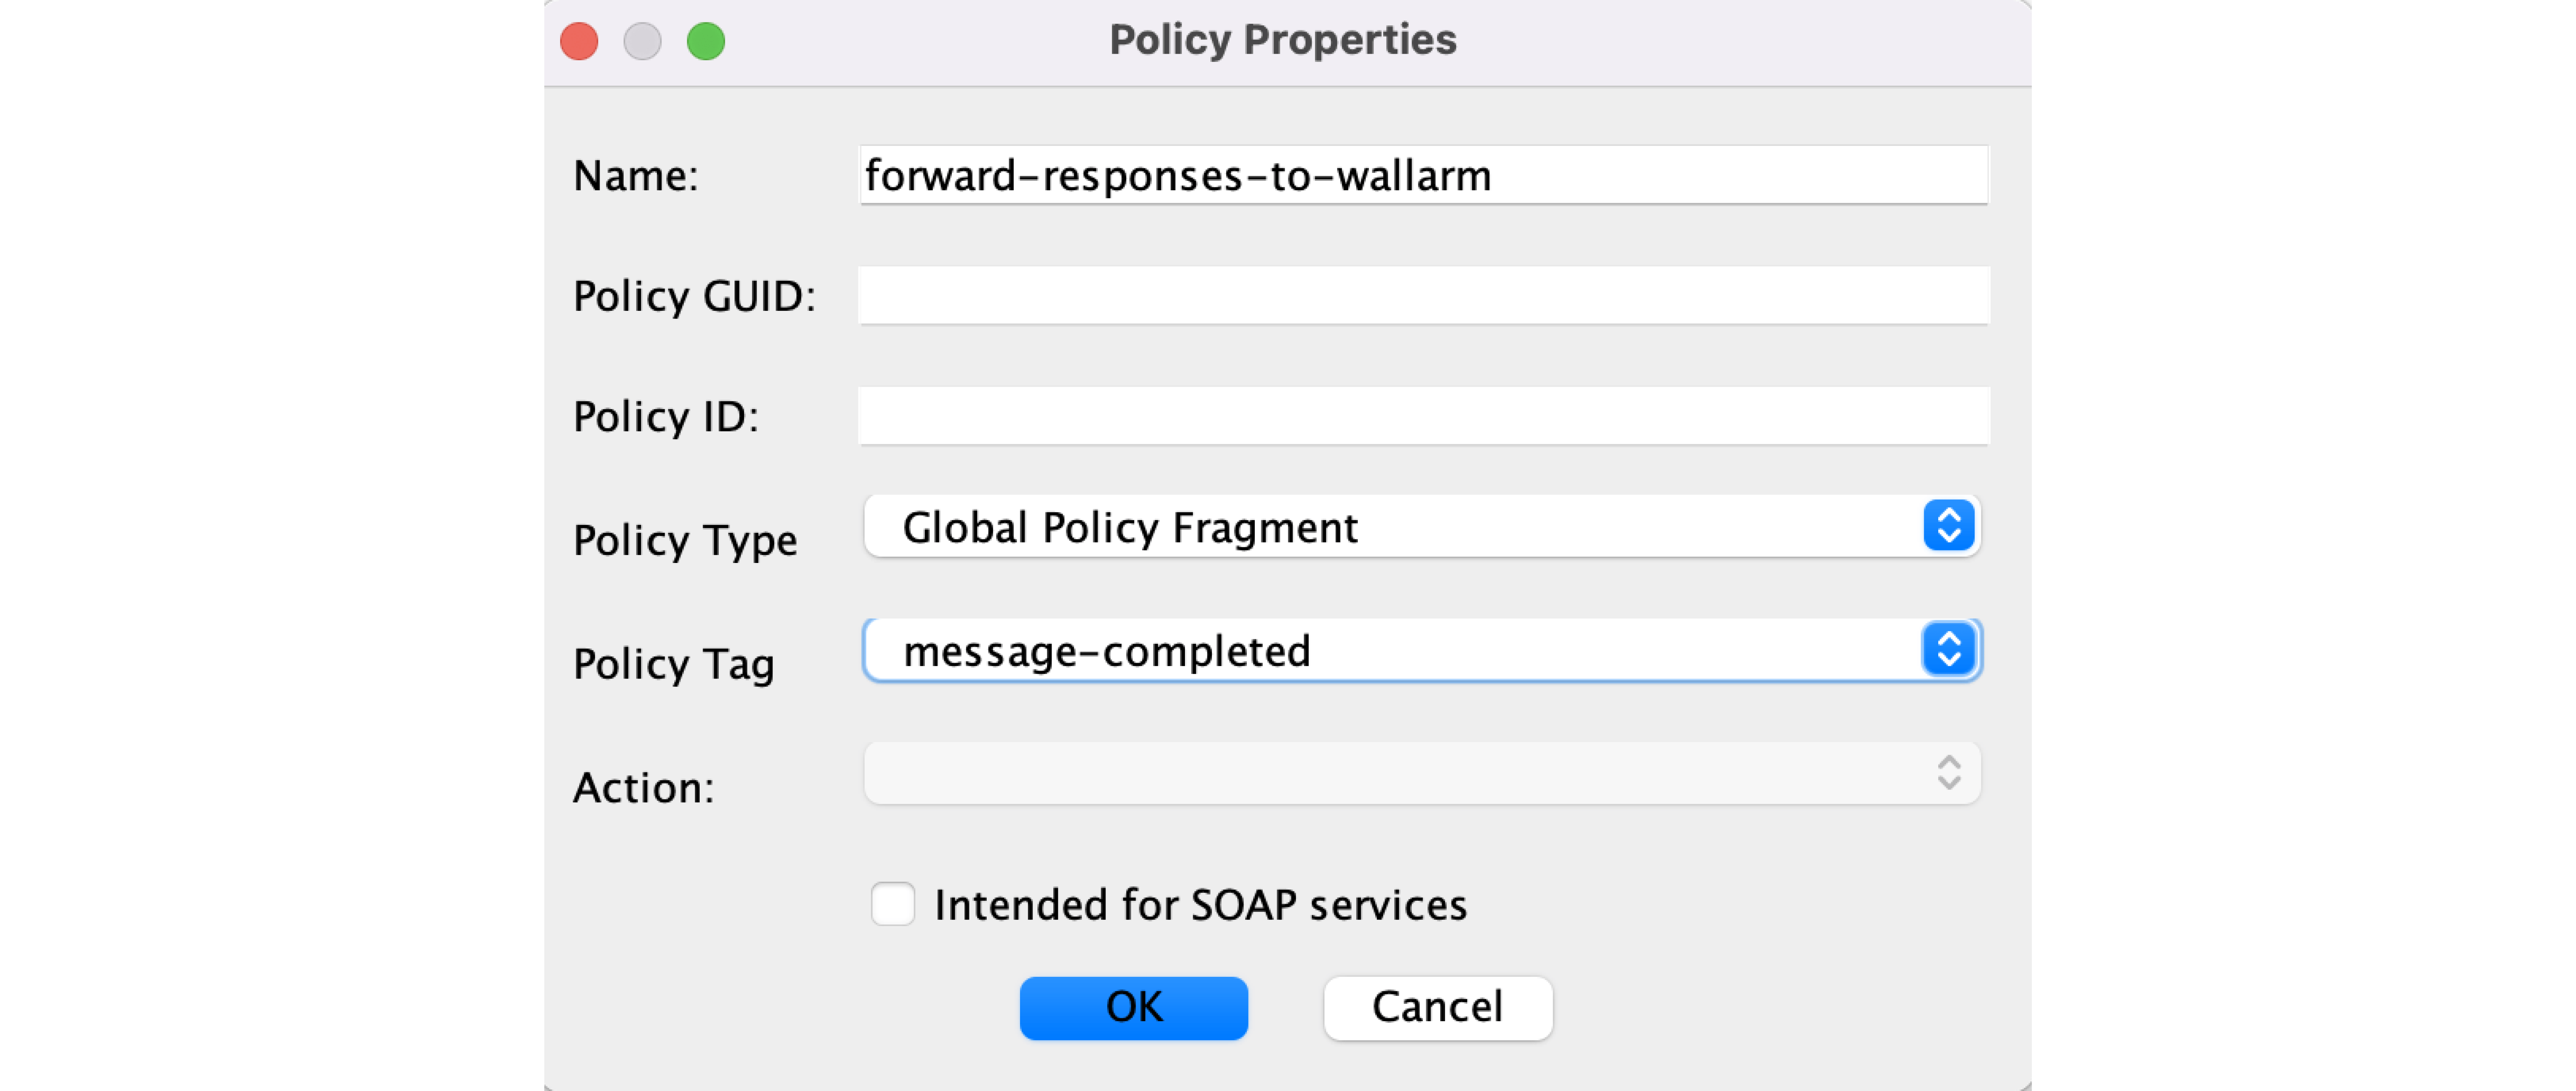Click the blue arrows icon for Policy Tag
The height and width of the screenshot is (1091, 2576).
[1948, 650]
